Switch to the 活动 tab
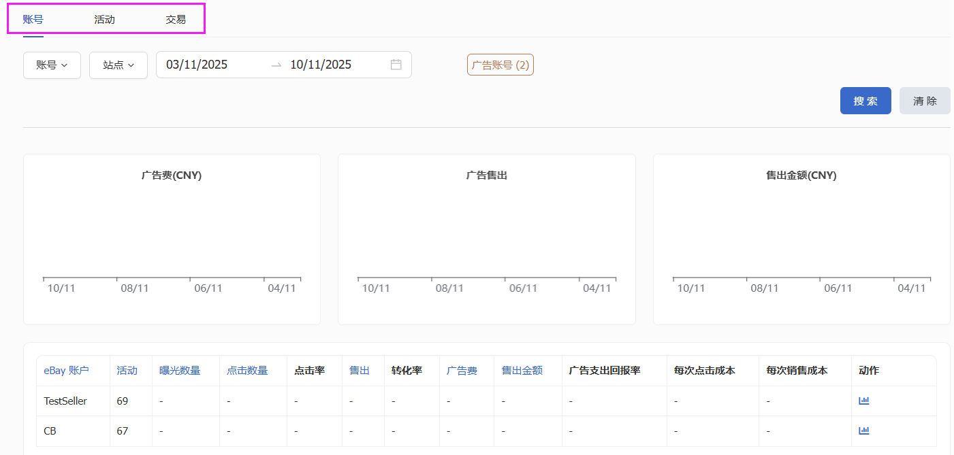 (104, 20)
